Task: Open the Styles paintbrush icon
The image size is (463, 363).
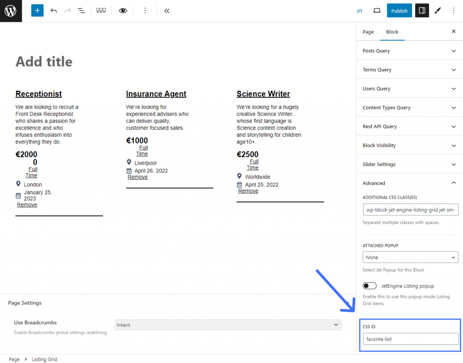Action: [437, 10]
